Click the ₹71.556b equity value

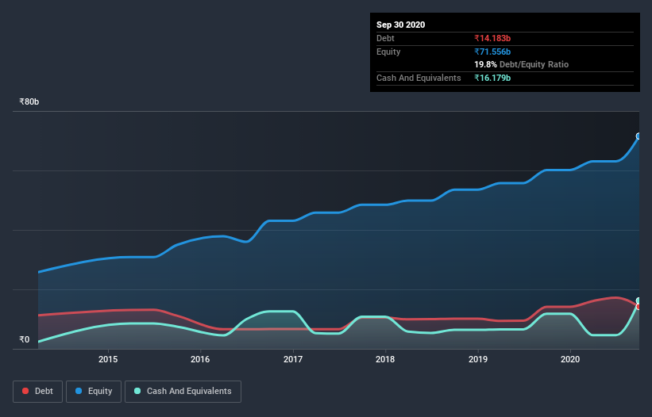click(492, 52)
